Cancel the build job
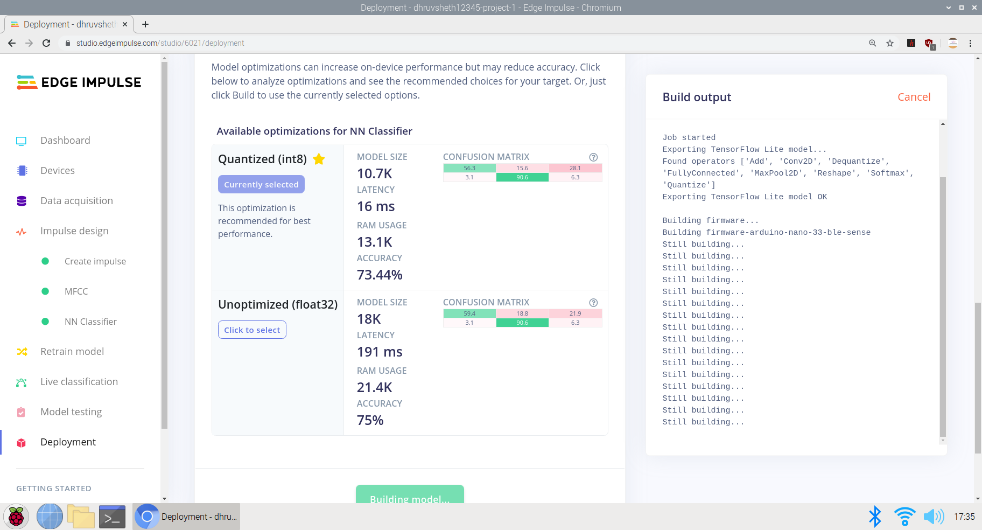 click(914, 97)
